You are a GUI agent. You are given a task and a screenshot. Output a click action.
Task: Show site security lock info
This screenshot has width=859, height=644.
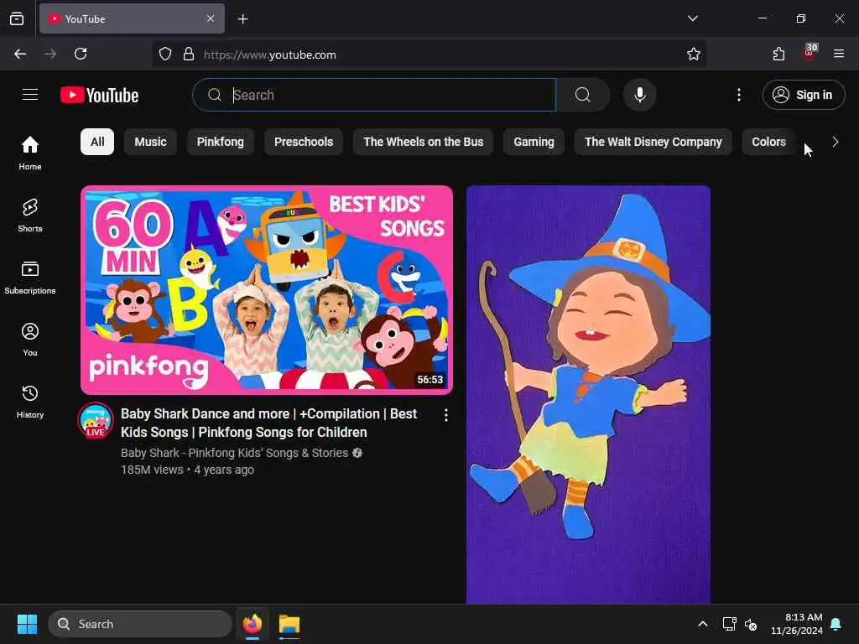coord(189,55)
